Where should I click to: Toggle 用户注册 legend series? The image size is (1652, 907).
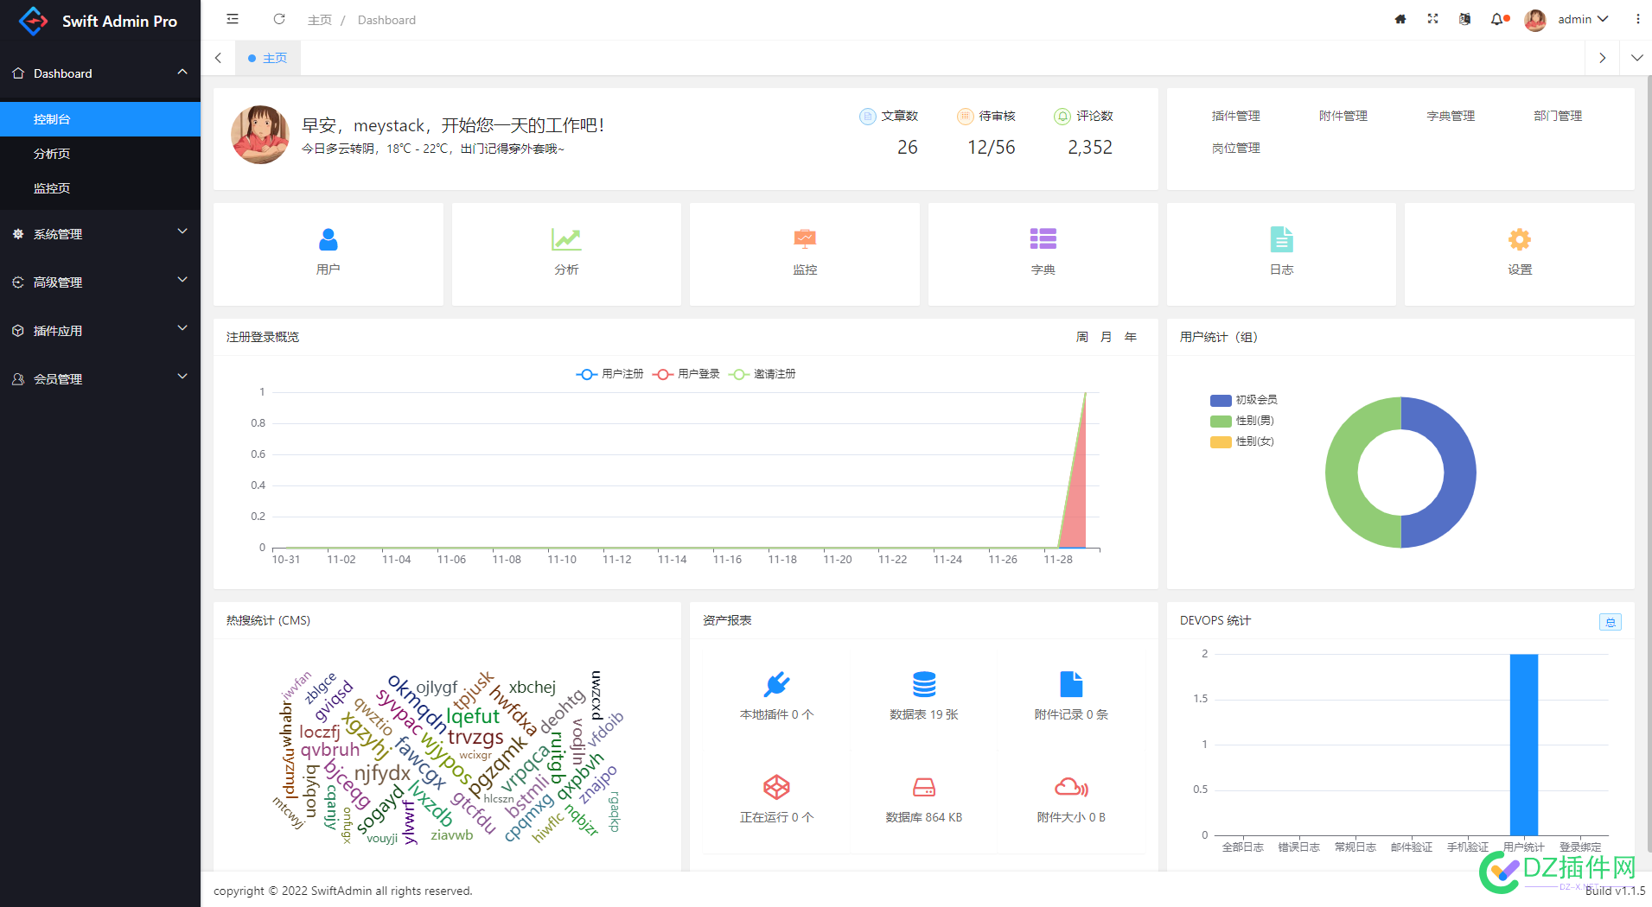(609, 374)
